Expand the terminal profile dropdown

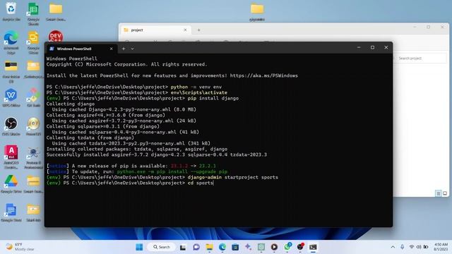pyautogui.click(x=132, y=49)
